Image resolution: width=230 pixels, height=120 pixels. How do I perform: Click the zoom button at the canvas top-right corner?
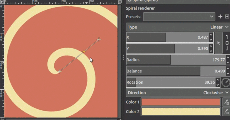pos(120,2)
